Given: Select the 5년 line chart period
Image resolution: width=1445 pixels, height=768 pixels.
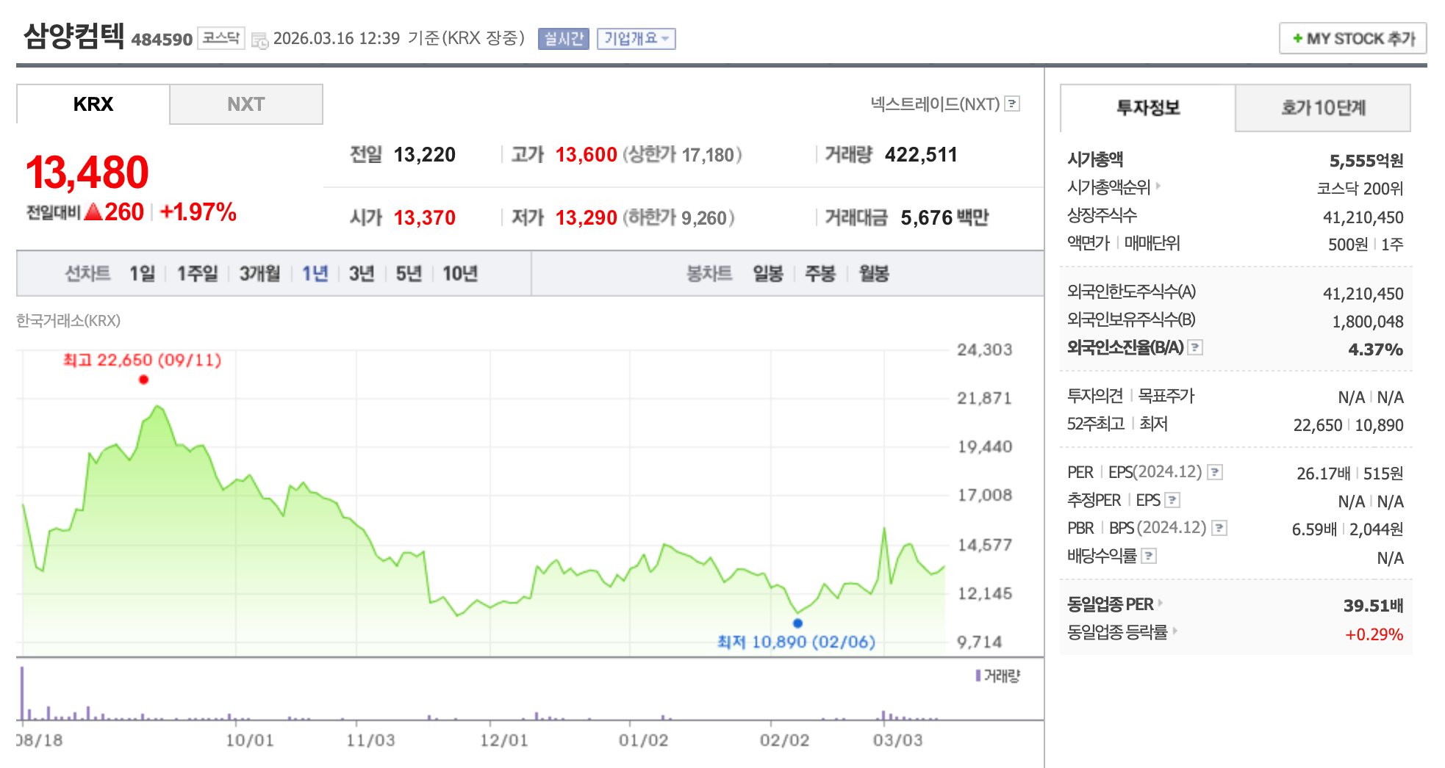Looking at the screenshot, I should click(x=409, y=274).
